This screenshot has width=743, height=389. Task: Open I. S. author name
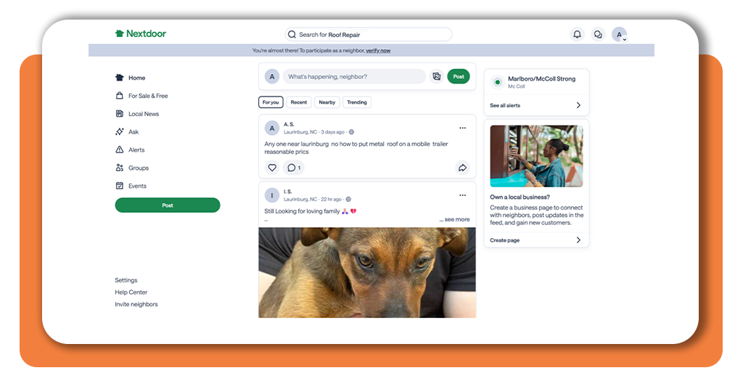coord(287,192)
